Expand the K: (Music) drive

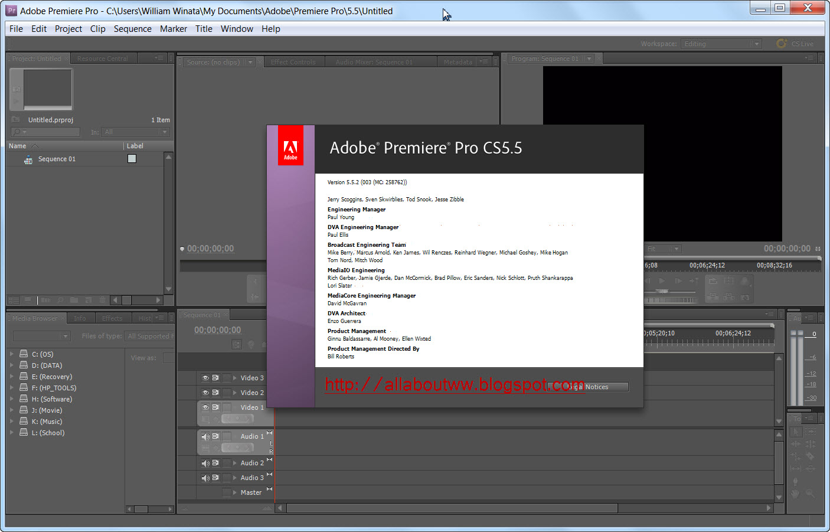coord(11,421)
